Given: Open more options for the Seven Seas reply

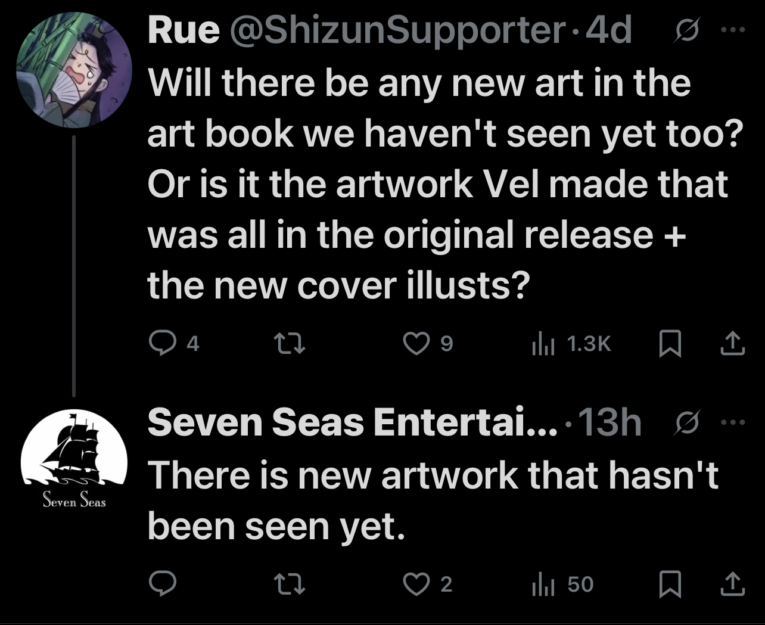Looking at the screenshot, I should coord(733,423).
